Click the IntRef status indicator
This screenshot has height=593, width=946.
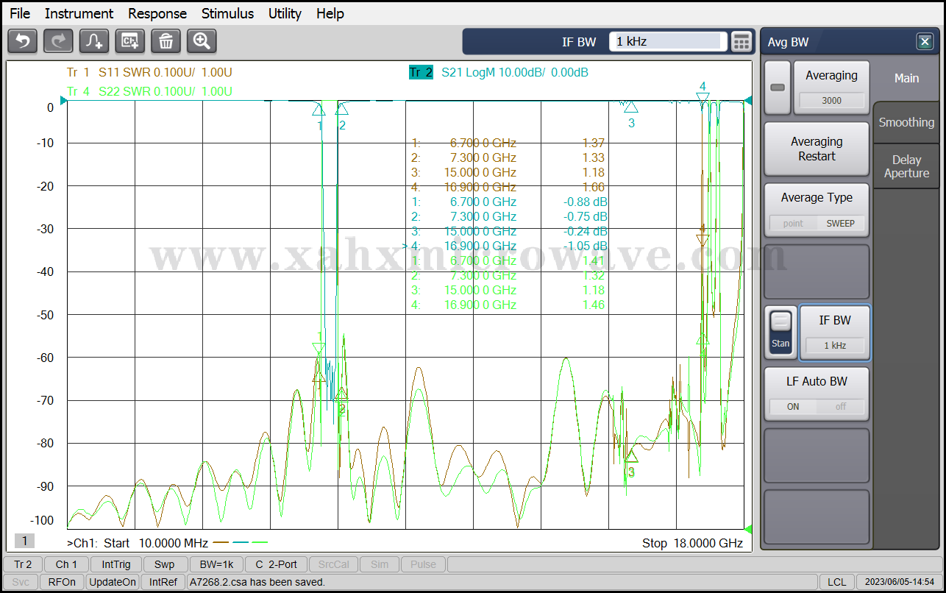(x=163, y=582)
